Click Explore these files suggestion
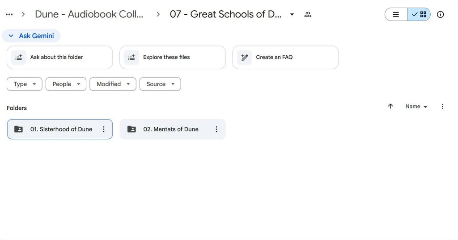The height and width of the screenshot is (240, 458). point(172,58)
